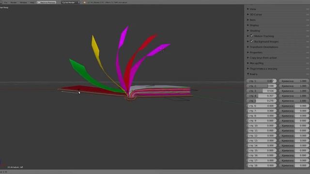Click the стр. 14 slider
Viewport: 310px width, 174px height.
click(262, 145)
